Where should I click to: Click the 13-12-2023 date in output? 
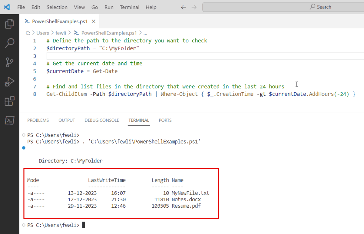(82, 193)
